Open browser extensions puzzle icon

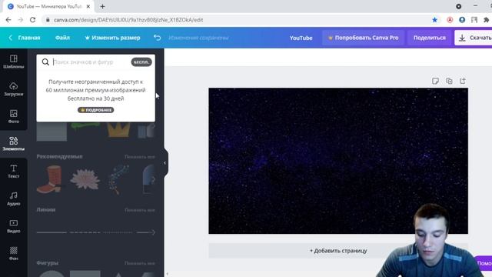tap(486, 20)
